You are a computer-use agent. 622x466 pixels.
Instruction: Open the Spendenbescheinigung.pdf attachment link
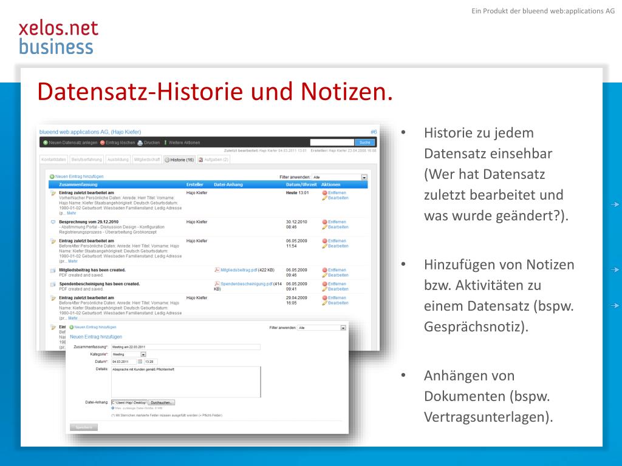(247, 284)
